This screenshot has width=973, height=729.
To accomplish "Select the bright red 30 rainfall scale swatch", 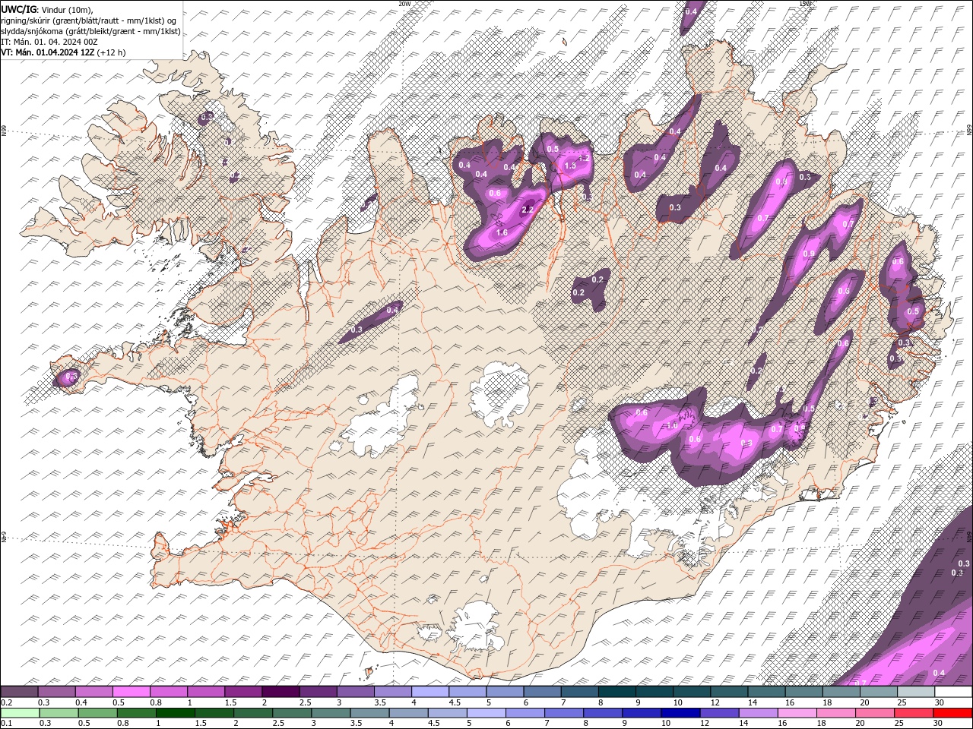I will (x=953, y=712).
